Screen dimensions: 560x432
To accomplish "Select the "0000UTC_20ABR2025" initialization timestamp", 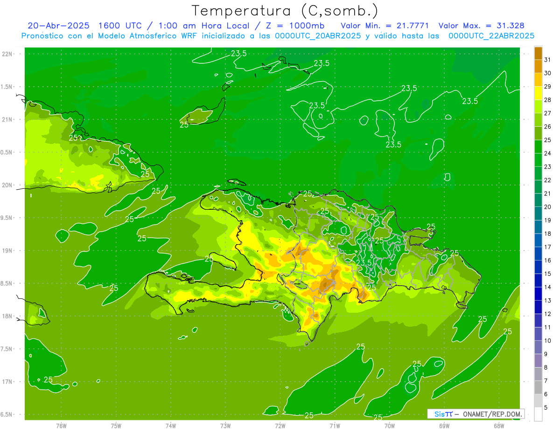I will click(317, 35).
